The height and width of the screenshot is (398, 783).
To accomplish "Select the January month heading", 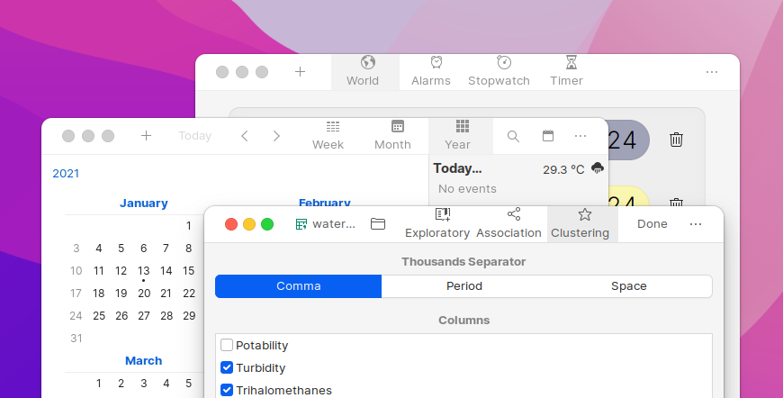I will pos(143,204).
